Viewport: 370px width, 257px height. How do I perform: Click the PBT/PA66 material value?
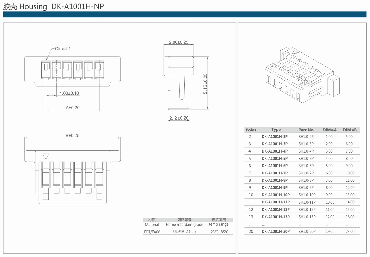pos(152,232)
